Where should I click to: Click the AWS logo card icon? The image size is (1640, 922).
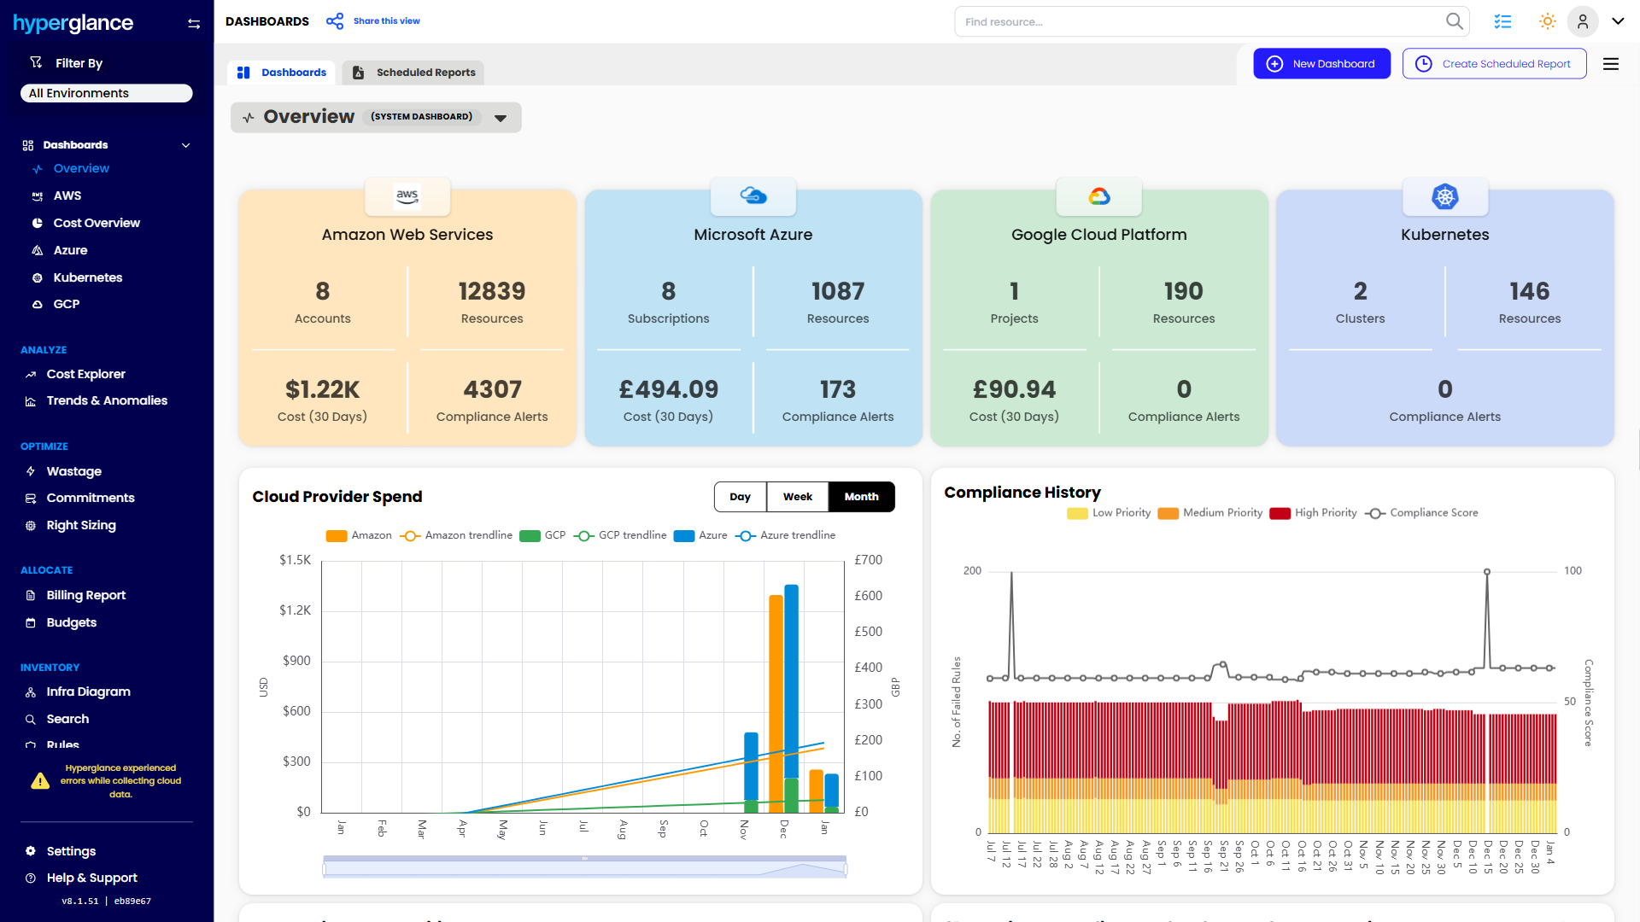pyautogui.click(x=407, y=196)
